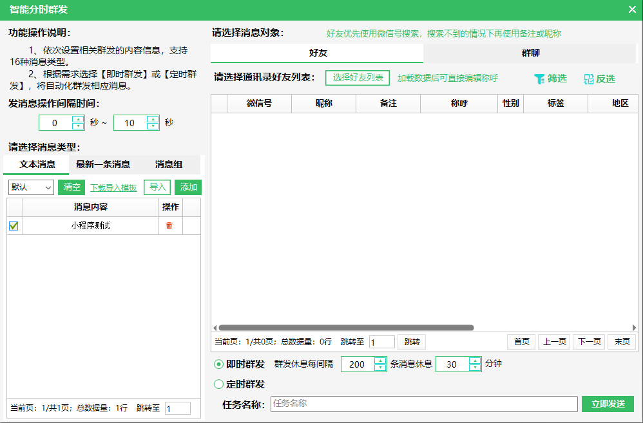Image resolution: width=643 pixels, height=423 pixels.
Task: Click the scrollbar left arrow in friends table
Action: 215,328
